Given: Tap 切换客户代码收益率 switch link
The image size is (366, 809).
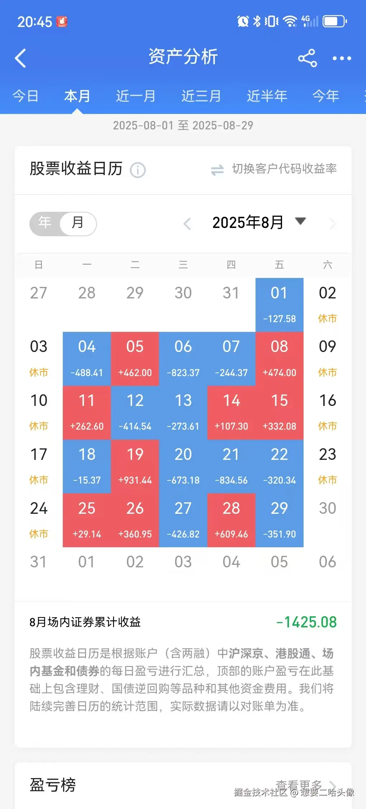Looking at the screenshot, I should point(284,169).
